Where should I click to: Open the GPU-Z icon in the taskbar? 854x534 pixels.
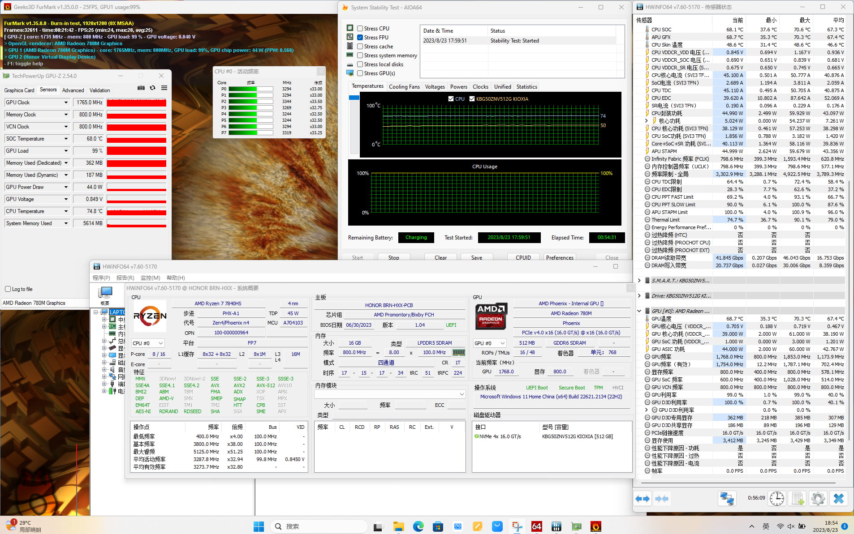576,526
